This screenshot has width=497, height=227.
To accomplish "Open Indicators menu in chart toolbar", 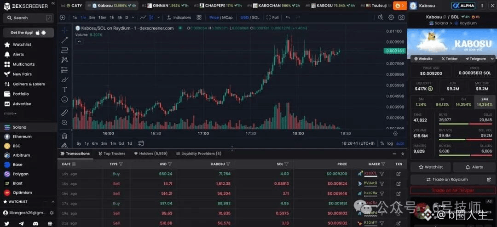I will (x=179, y=17).
